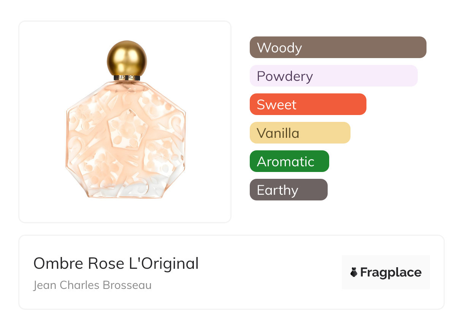Select the Aromatic accord bar

point(289,161)
